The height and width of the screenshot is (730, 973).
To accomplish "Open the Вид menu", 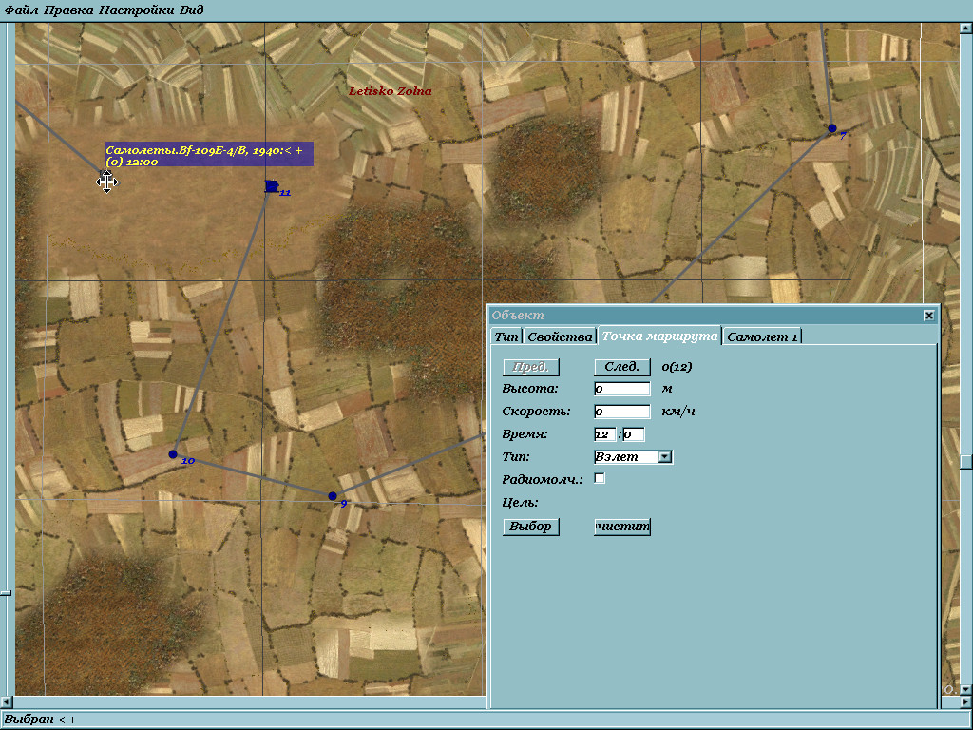I will (191, 10).
